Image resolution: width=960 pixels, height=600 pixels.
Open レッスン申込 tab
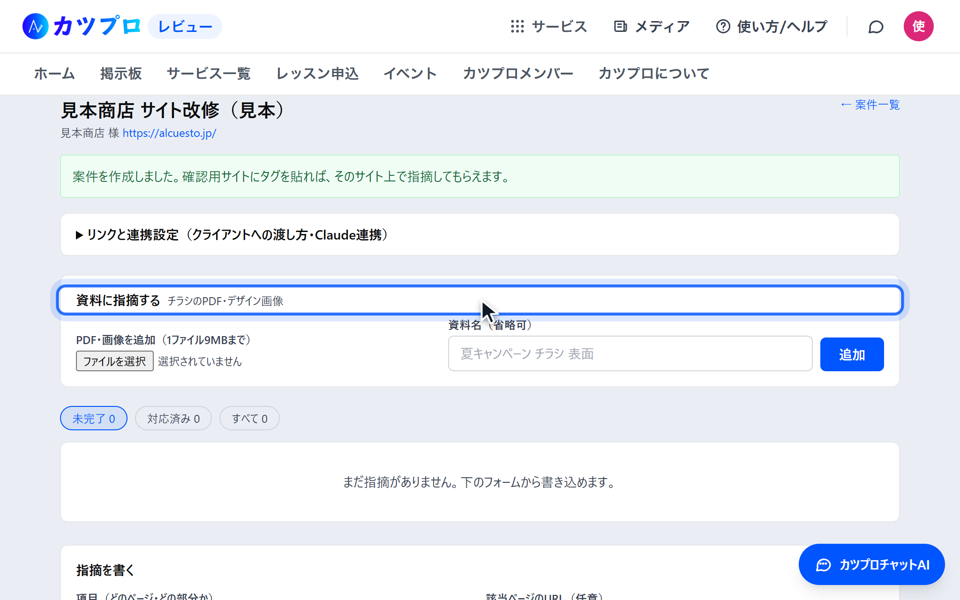(317, 74)
